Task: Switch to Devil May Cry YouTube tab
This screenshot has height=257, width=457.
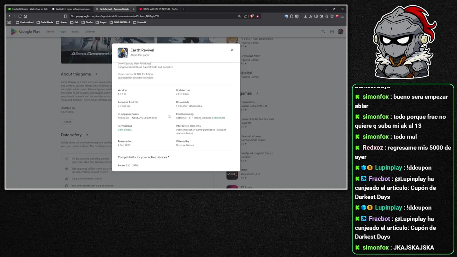Action: coord(159,9)
